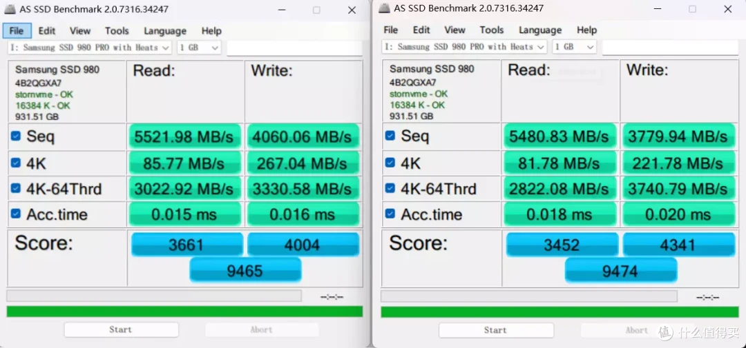Uncheck 4K-64Thrd test in right window
The width and height of the screenshot is (746, 348).
pos(390,189)
